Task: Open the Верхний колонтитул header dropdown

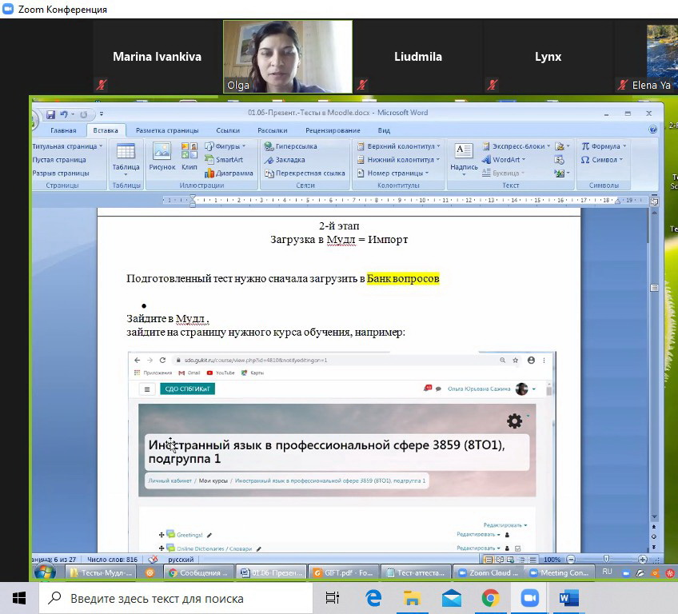Action: click(x=399, y=146)
